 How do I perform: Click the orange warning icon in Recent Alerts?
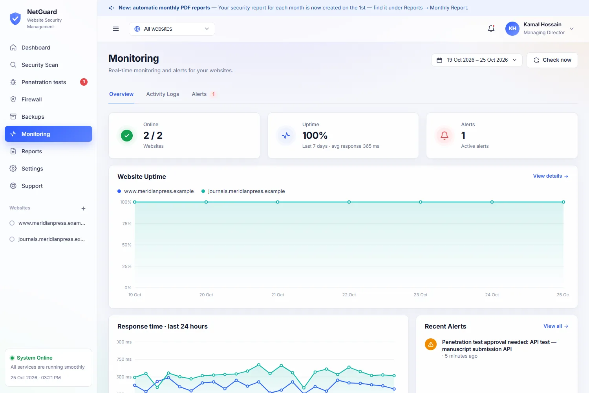tap(431, 344)
